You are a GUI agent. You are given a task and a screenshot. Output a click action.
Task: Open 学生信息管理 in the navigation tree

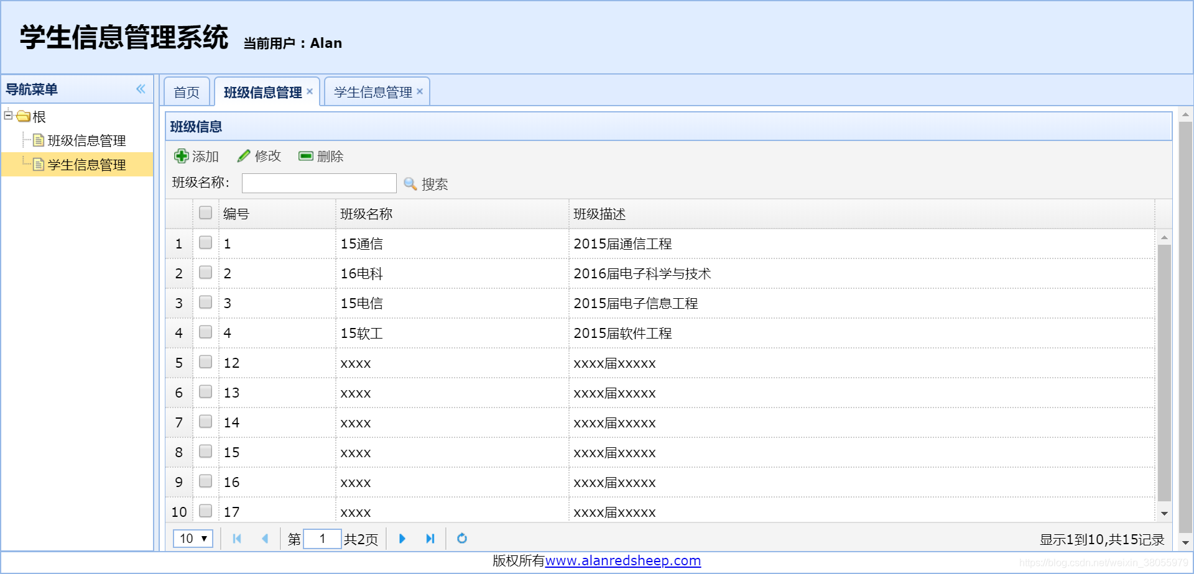[86, 165]
